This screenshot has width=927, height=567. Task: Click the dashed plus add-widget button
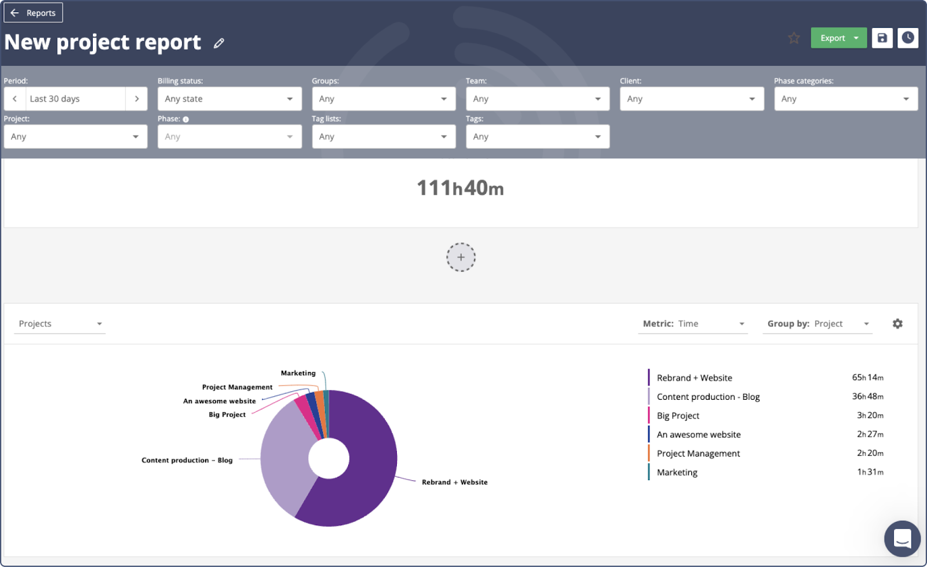tap(461, 257)
